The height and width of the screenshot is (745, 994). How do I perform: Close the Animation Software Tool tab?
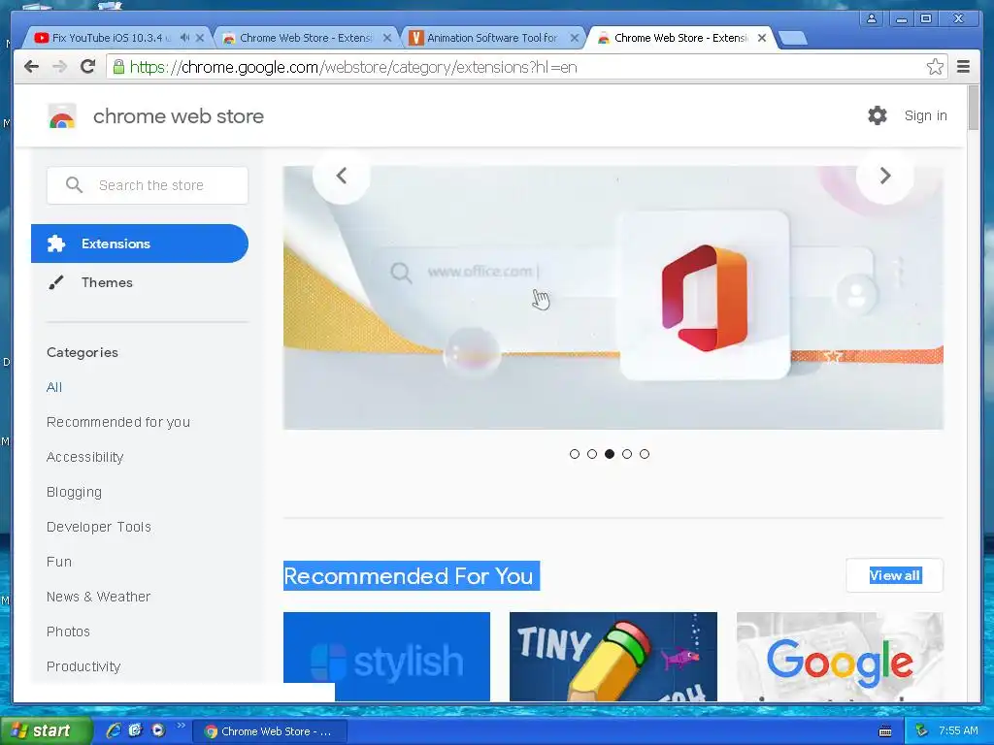coord(575,38)
